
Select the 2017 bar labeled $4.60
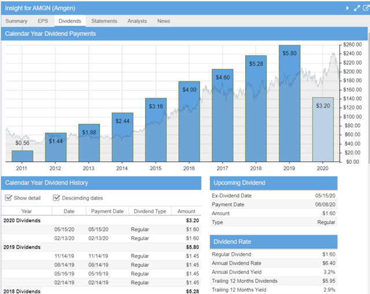[223, 116]
